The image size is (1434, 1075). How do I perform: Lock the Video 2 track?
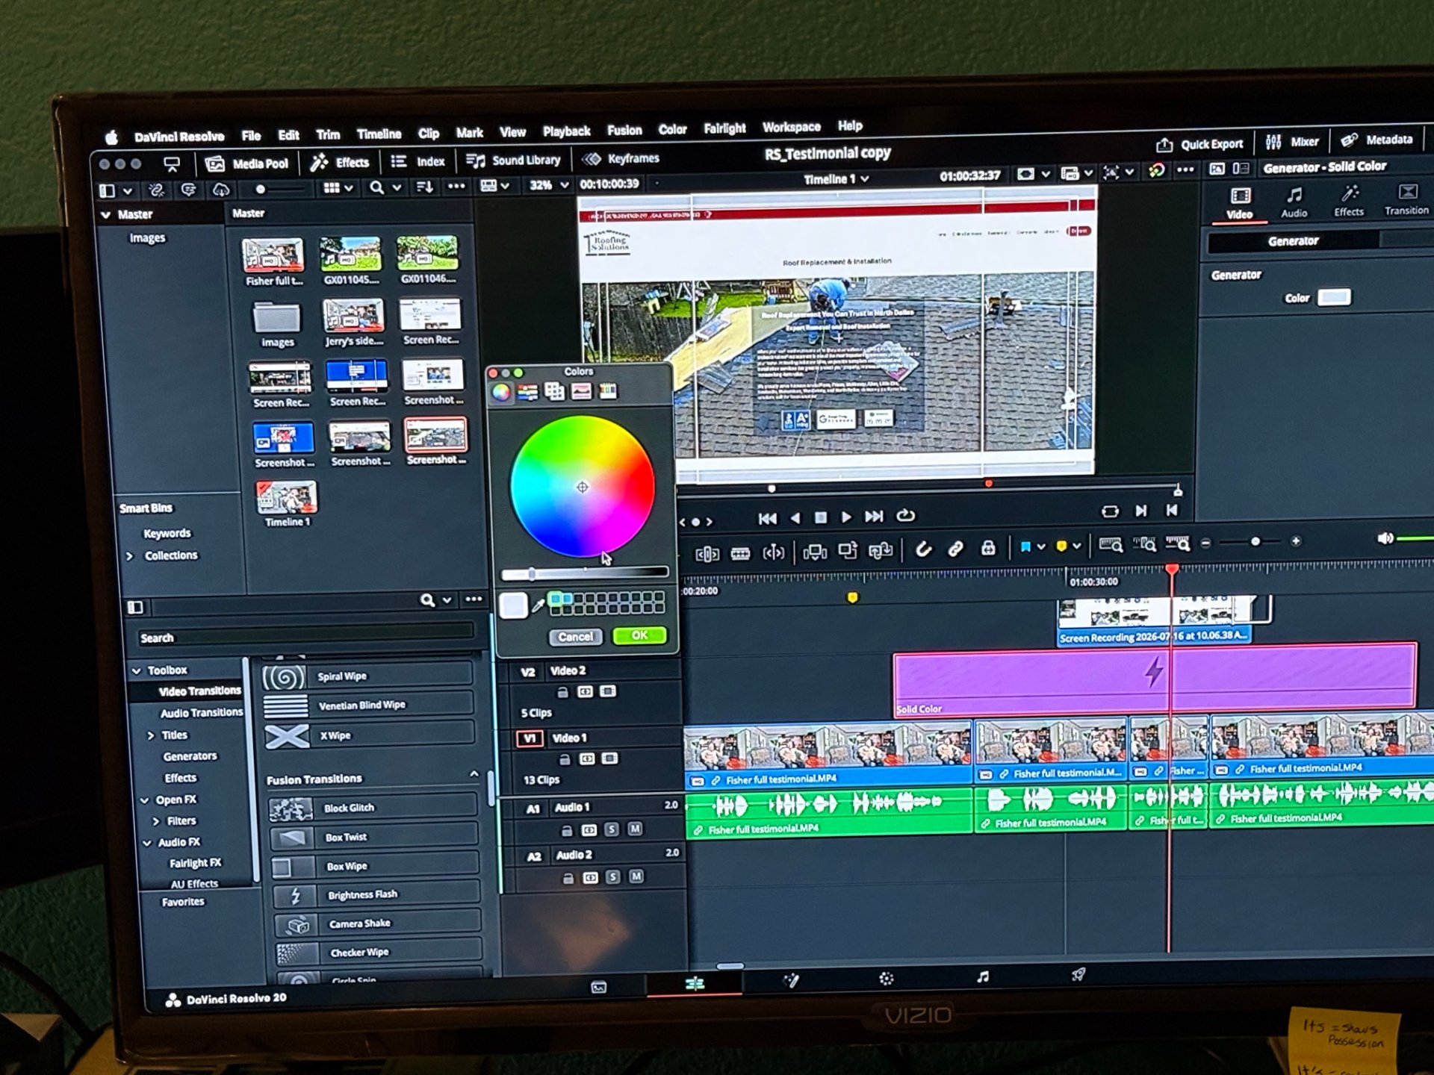point(563,693)
